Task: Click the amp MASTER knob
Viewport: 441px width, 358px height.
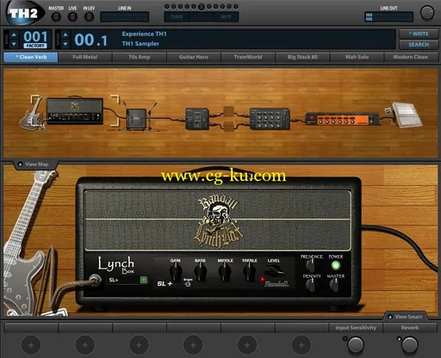Action: 334,285
